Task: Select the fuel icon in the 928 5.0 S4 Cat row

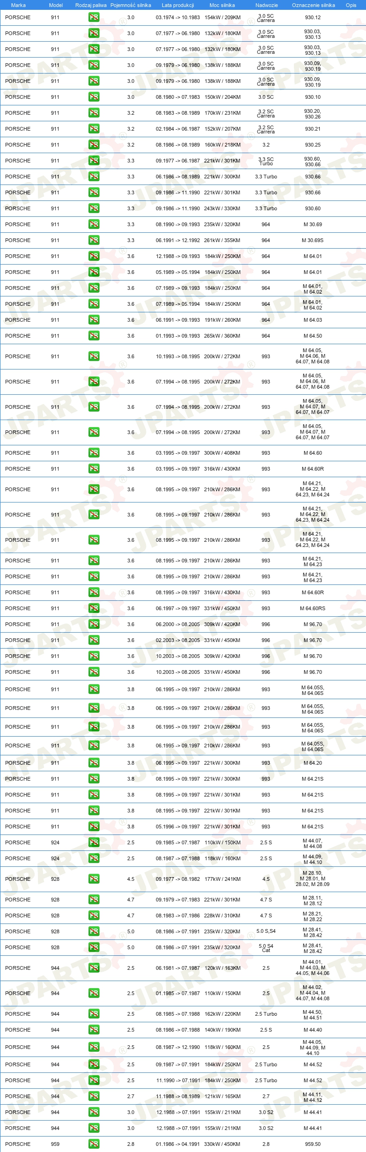Action: [94, 947]
